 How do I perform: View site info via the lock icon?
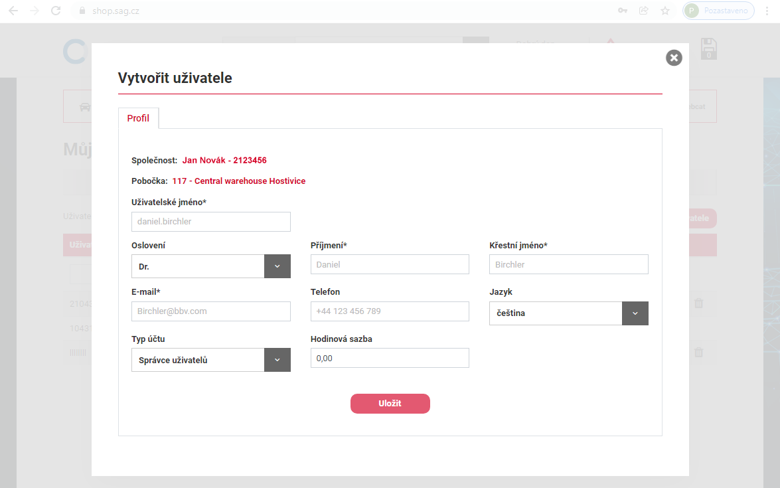(x=83, y=11)
